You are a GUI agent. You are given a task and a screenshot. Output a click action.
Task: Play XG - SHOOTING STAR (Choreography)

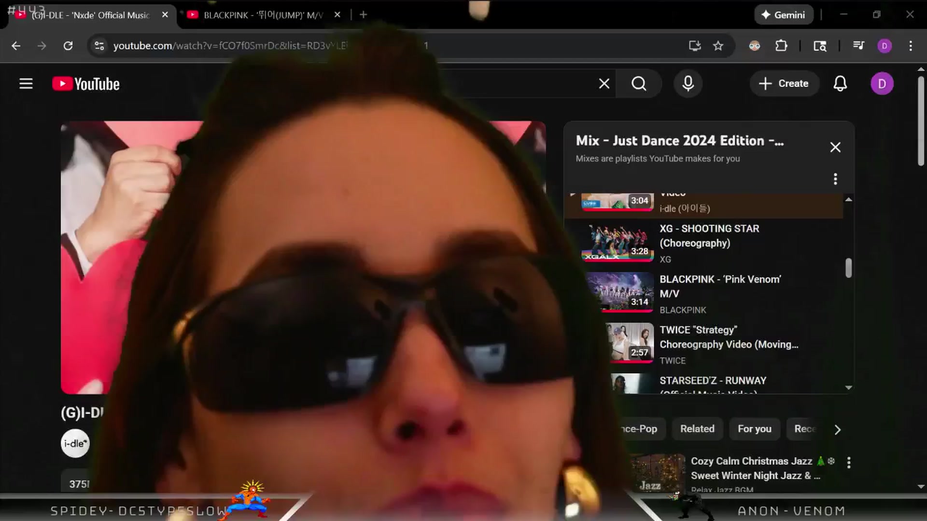pos(709,236)
